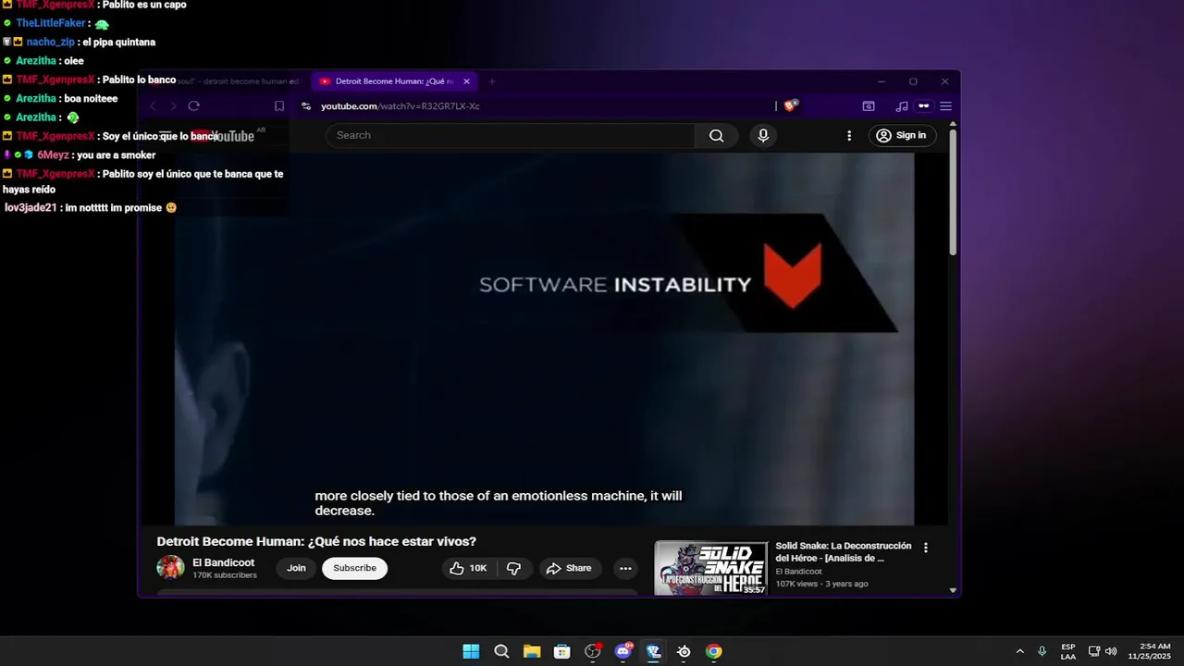The height and width of the screenshot is (666, 1184).
Task: Open El Bandicoot channel avatar
Action: pos(170,568)
